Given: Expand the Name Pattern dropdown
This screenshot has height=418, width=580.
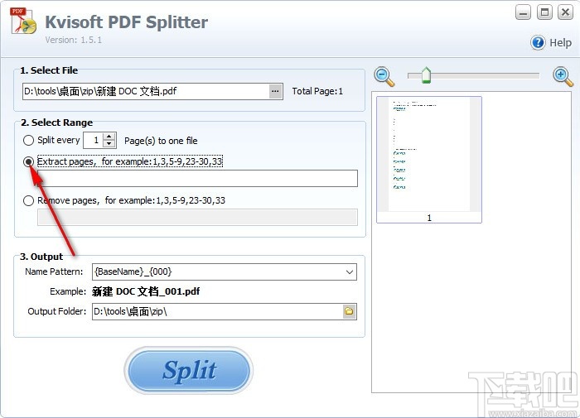Looking at the screenshot, I should 349,272.
